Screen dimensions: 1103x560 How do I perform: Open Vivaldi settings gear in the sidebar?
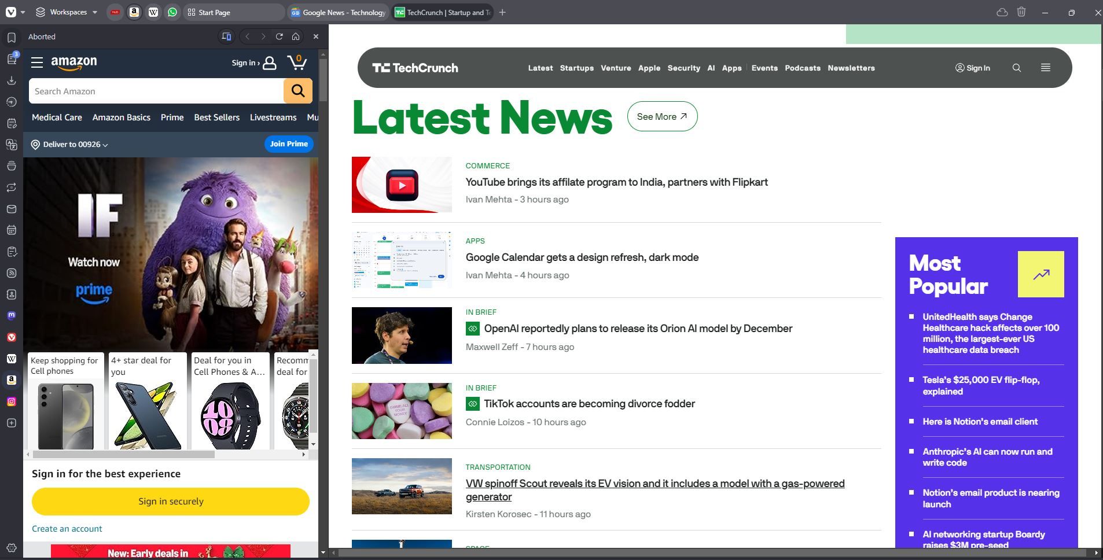click(x=11, y=548)
